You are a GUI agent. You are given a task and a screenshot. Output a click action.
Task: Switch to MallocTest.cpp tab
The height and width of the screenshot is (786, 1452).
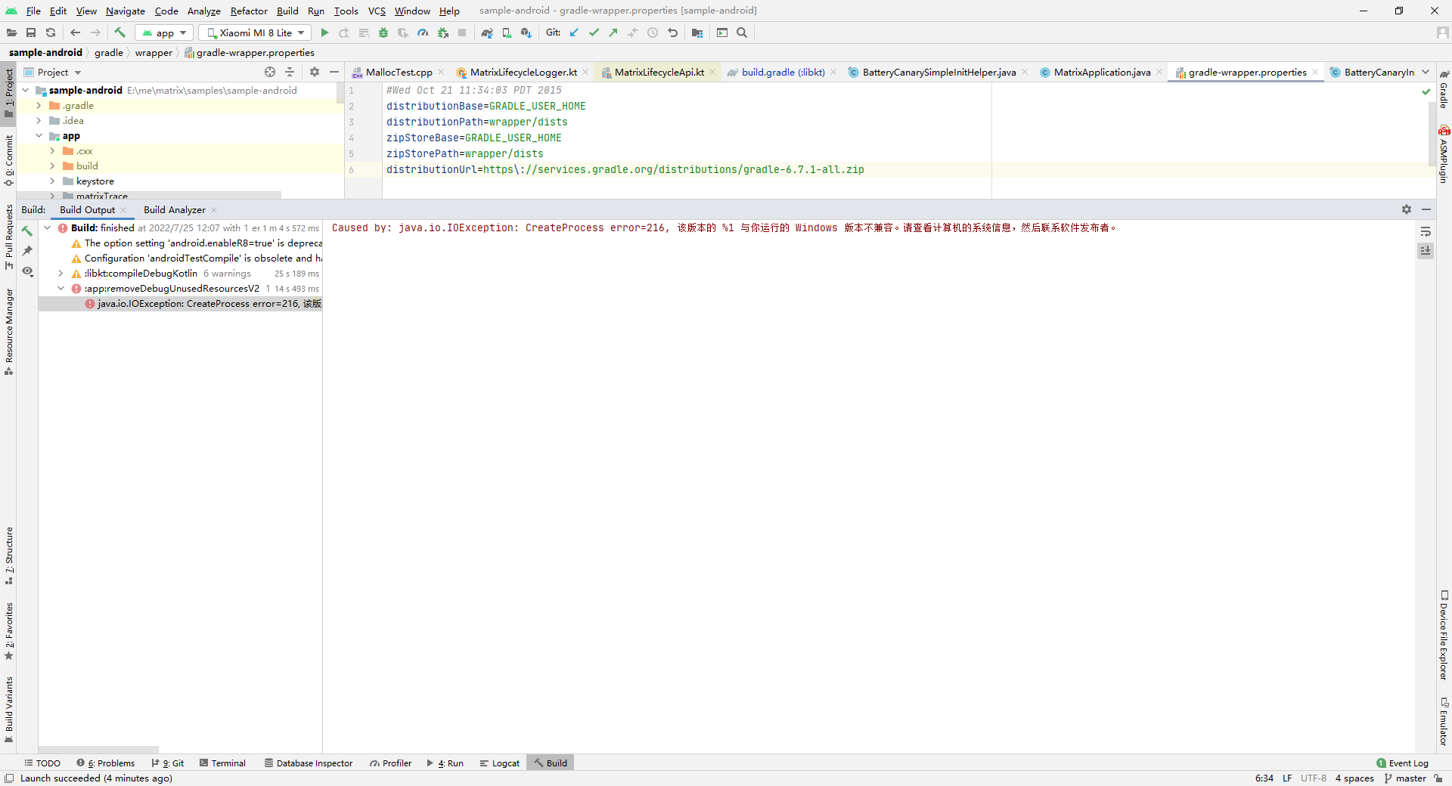point(399,73)
